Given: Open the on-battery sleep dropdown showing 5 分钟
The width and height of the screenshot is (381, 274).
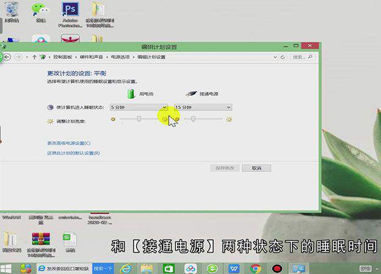Looking at the screenshot, I should pos(139,107).
